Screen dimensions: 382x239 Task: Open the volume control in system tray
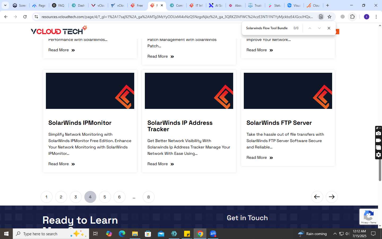point(348,234)
